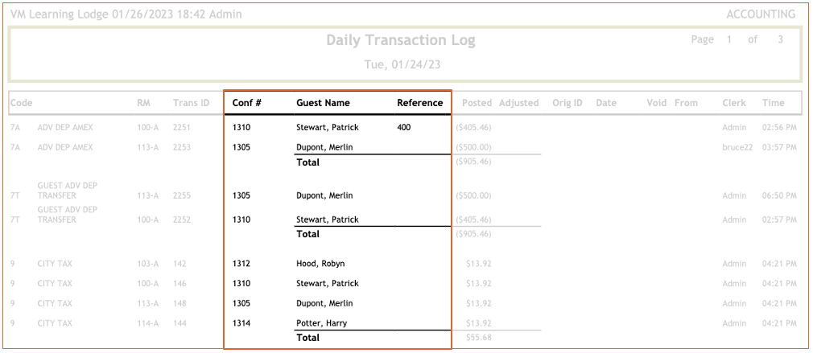Viewport: 813px width, 353px height.
Task: Select the Adjusted column header
Action: [x=518, y=103]
